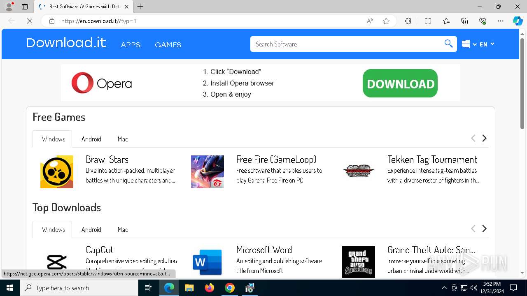Open the Free Fire (GameLoop) link

277,160
